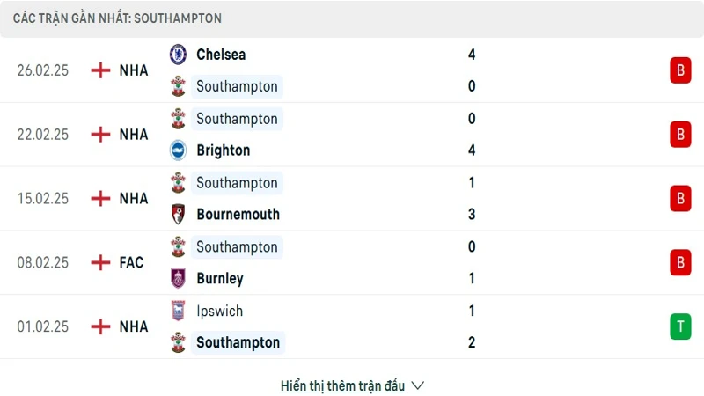Open the Chelsea team name link
Viewport: 704px width, 396px height.
[x=221, y=55]
